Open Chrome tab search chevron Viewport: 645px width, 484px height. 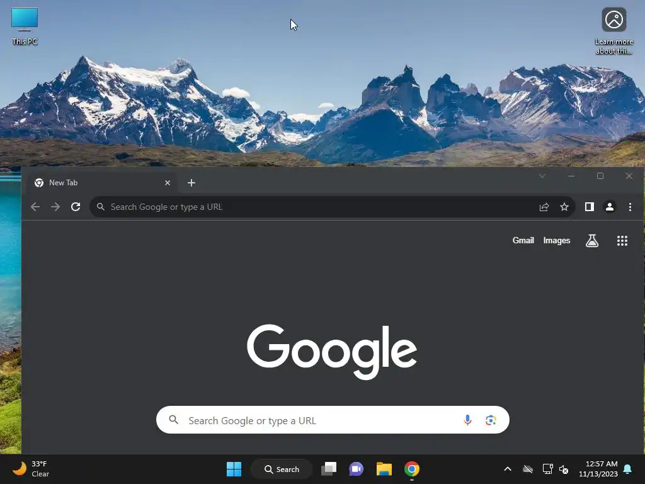click(542, 176)
